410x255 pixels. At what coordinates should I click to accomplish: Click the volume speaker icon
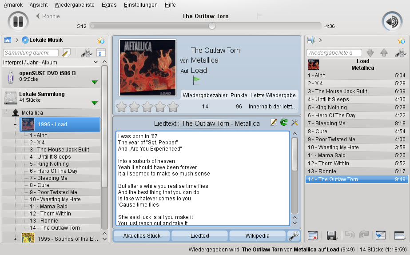click(392, 22)
